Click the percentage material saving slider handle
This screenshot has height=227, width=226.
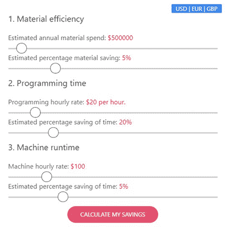(x=55, y=68)
